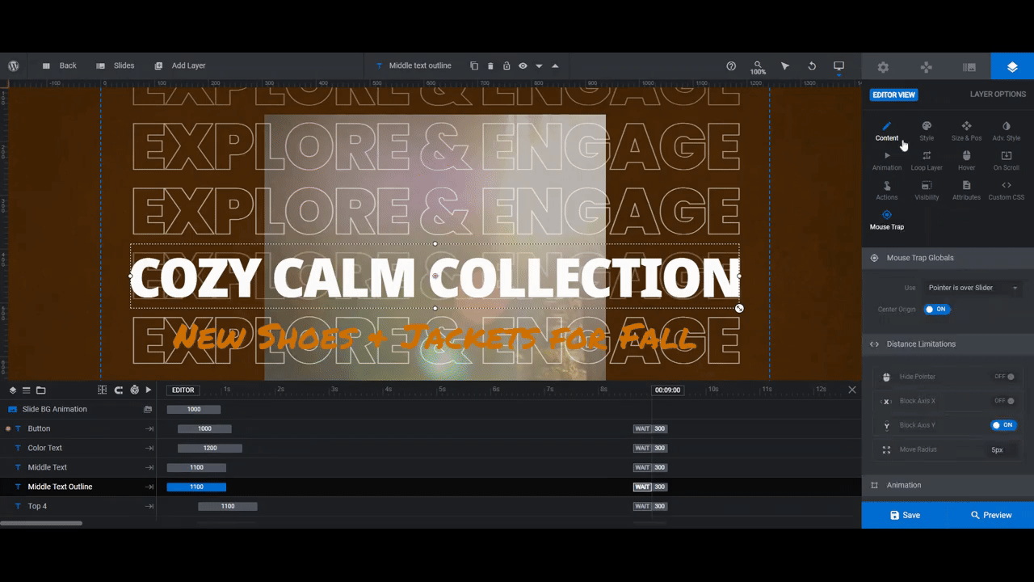The width and height of the screenshot is (1034, 582).
Task: Select the Top 4 layer
Action: tap(78, 506)
